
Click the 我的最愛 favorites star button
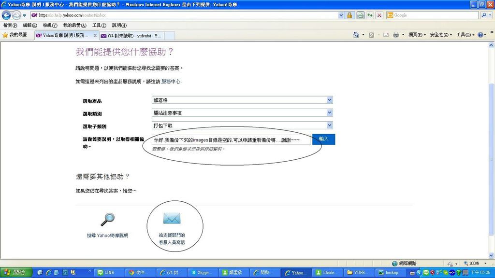point(15,35)
